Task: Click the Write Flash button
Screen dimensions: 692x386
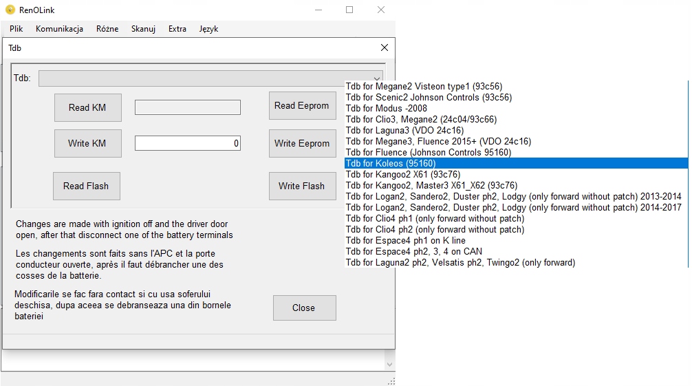Action: (301, 186)
